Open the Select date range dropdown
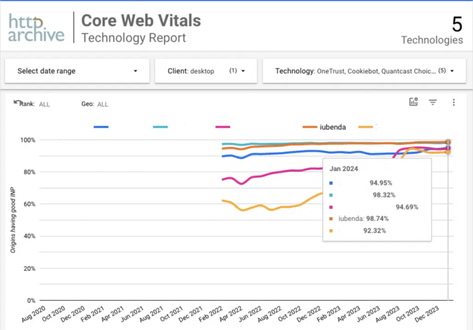The image size is (473, 330). click(x=77, y=71)
